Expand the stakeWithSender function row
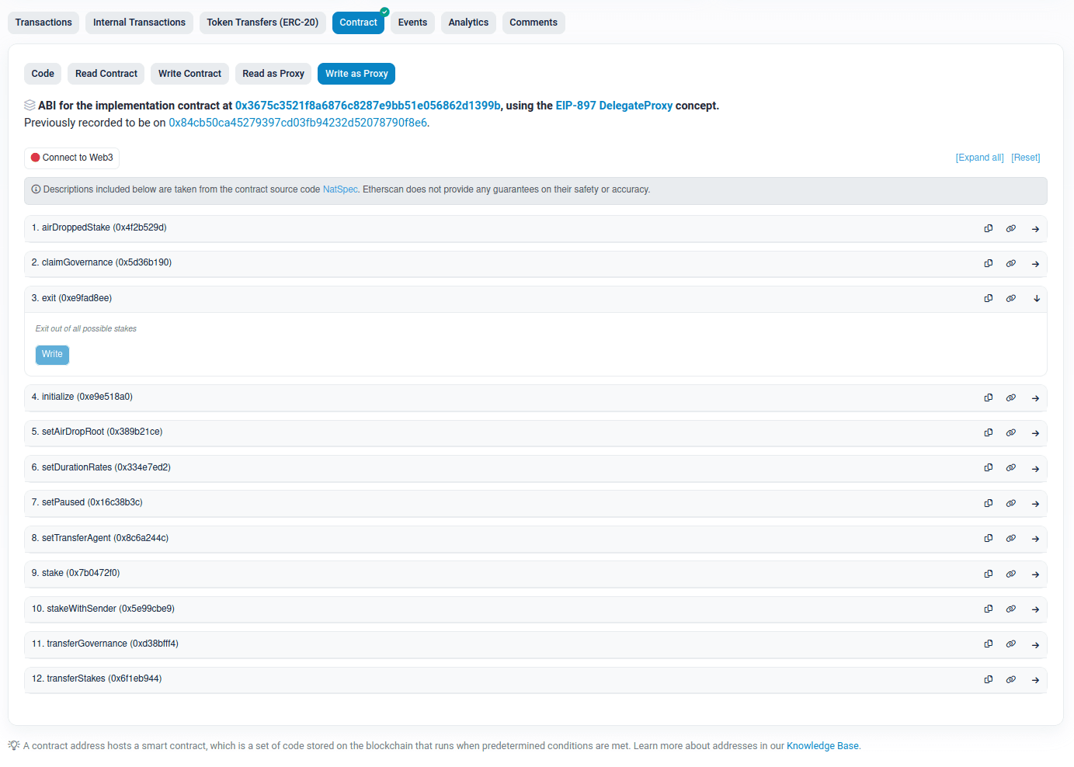This screenshot has width=1074, height=767. coord(1035,609)
